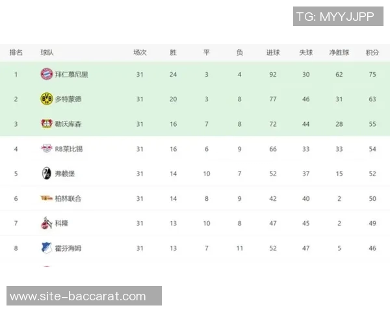Click the Borussia Dortmund BVB logo
The width and height of the screenshot is (390, 312).
tap(46, 99)
